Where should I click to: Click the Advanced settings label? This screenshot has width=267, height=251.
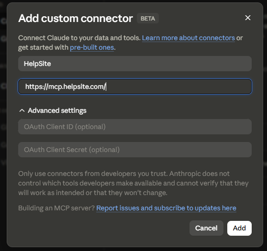pyautogui.click(x=57, y=110)
